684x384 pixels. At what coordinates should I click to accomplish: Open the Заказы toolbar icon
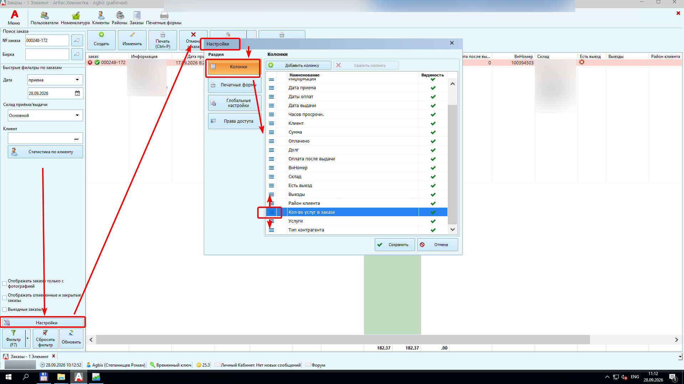click(x=136, y=18)
